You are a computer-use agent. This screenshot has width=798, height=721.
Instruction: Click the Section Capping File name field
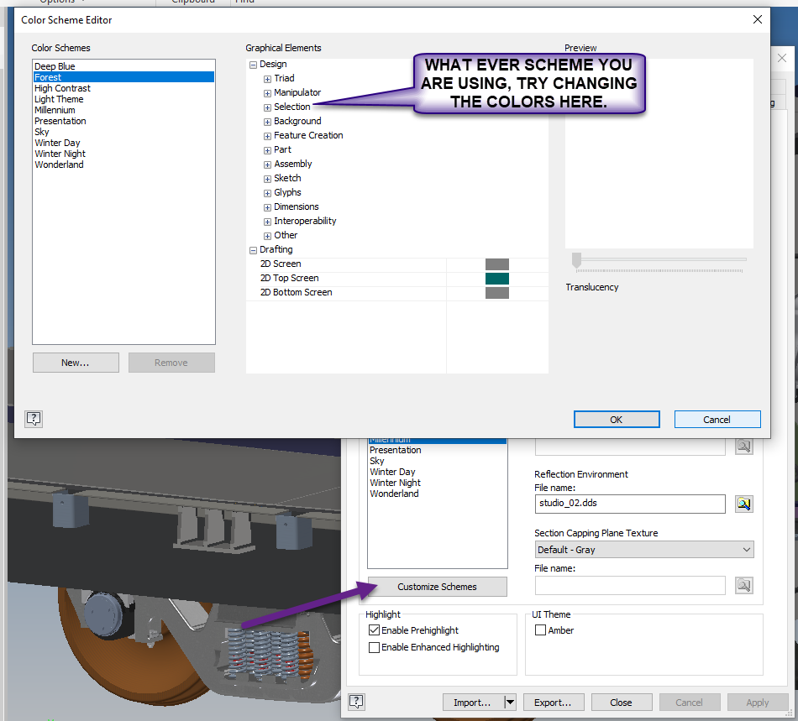(630, 585)
